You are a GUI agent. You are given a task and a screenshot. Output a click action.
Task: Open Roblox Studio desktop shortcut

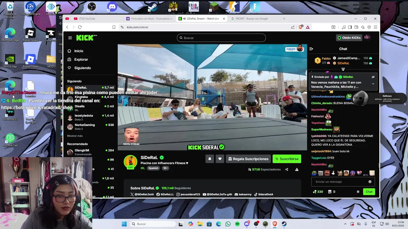[30, 35]
